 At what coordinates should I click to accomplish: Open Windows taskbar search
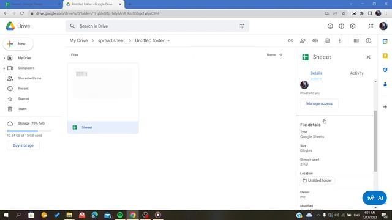click(18, 215)
